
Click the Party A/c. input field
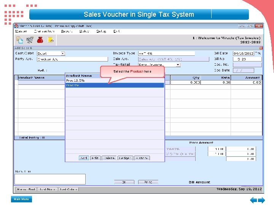point(72,59)
